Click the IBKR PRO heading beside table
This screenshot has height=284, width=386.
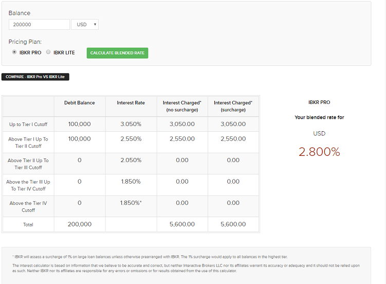[319, 102]
